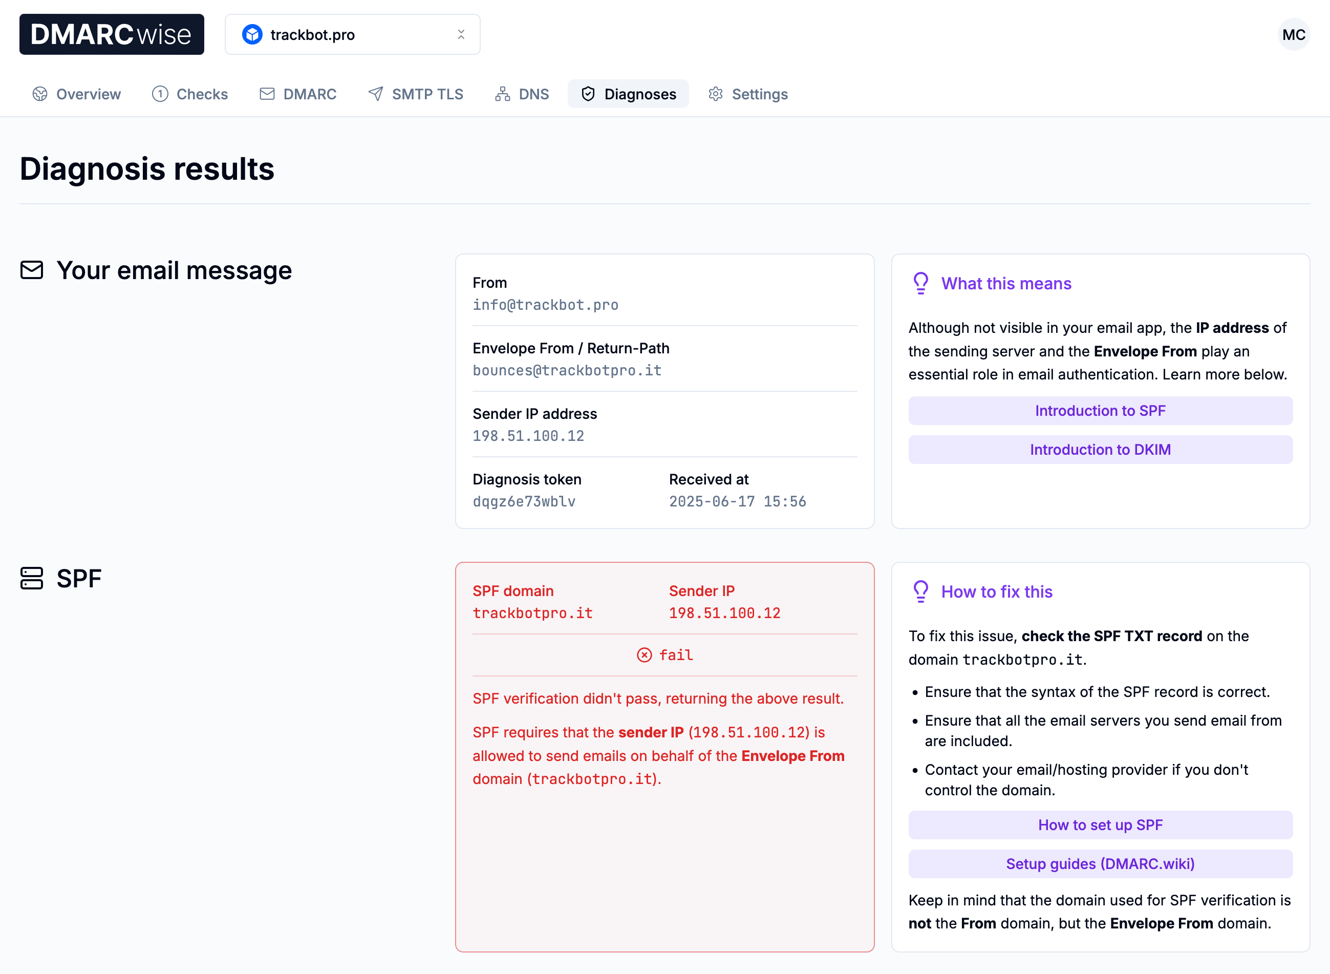Open the Checks tab
Image resolution: width=1330 pixels, height=974 pixels.
pyautogui.click(x=190, y=94)
